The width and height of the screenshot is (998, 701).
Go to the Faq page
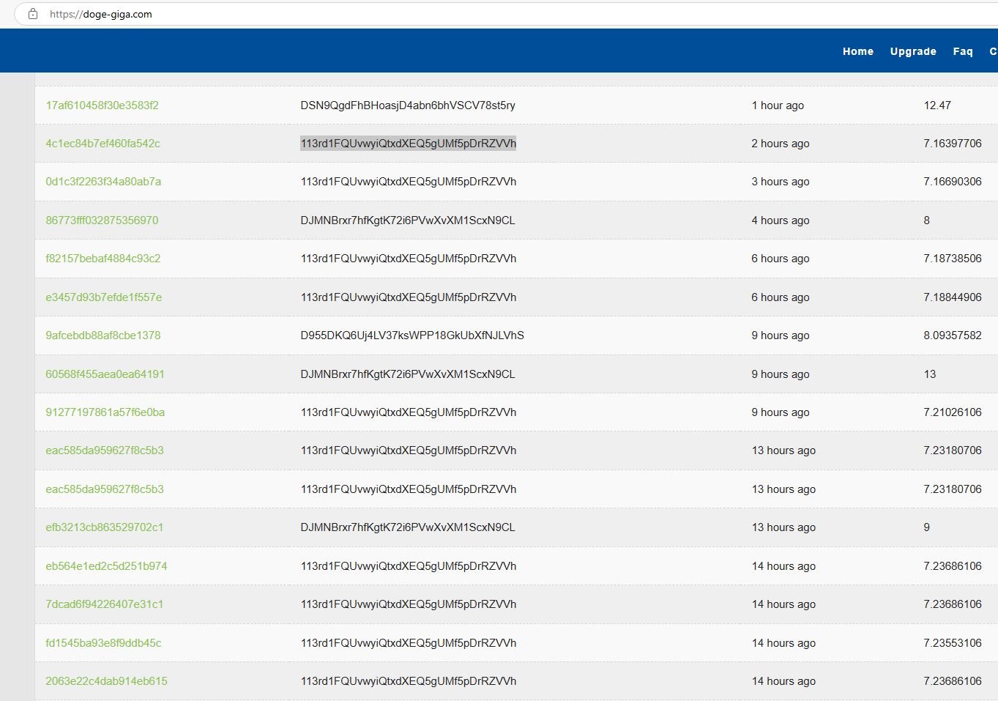coord(962,51)
